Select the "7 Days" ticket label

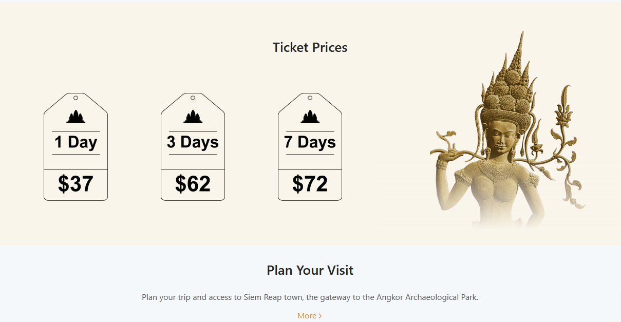(x=310, y=142)
